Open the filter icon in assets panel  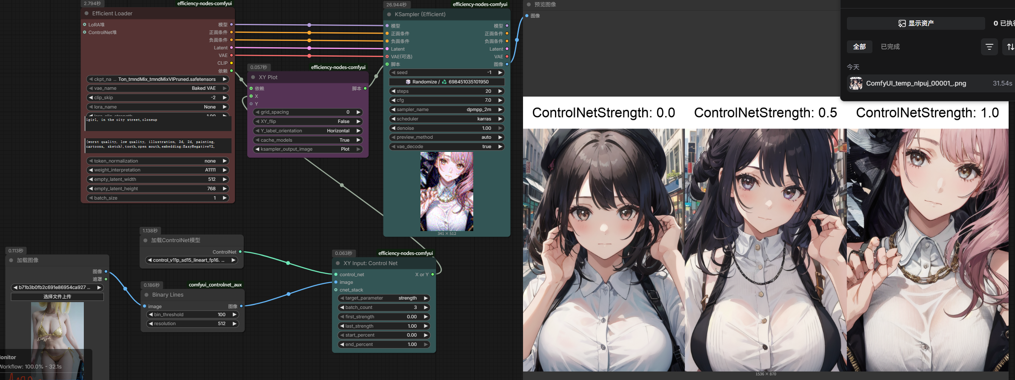coord(989,47)
